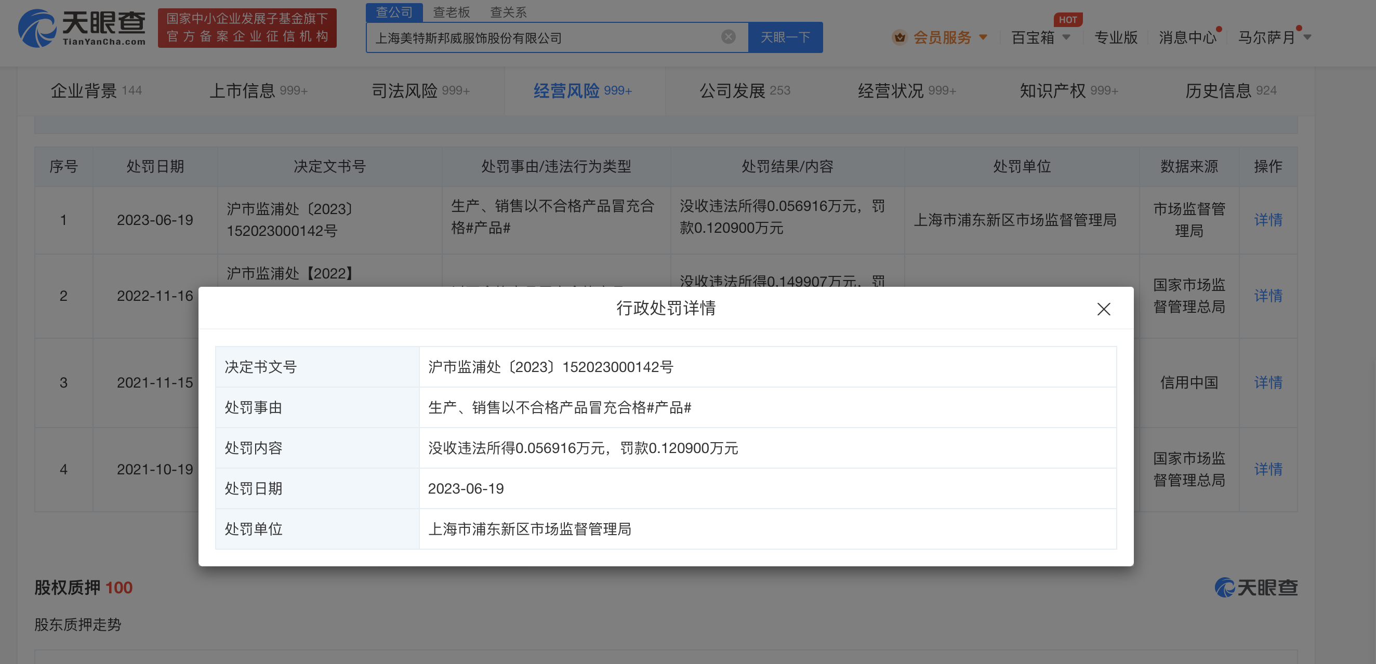1376x664 pixels.
Task: Close the 行政处罚详情 dialog
Action: coord(1104,309)
